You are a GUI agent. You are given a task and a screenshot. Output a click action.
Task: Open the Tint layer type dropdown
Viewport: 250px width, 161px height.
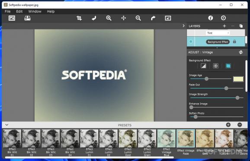tap(218, 33)
